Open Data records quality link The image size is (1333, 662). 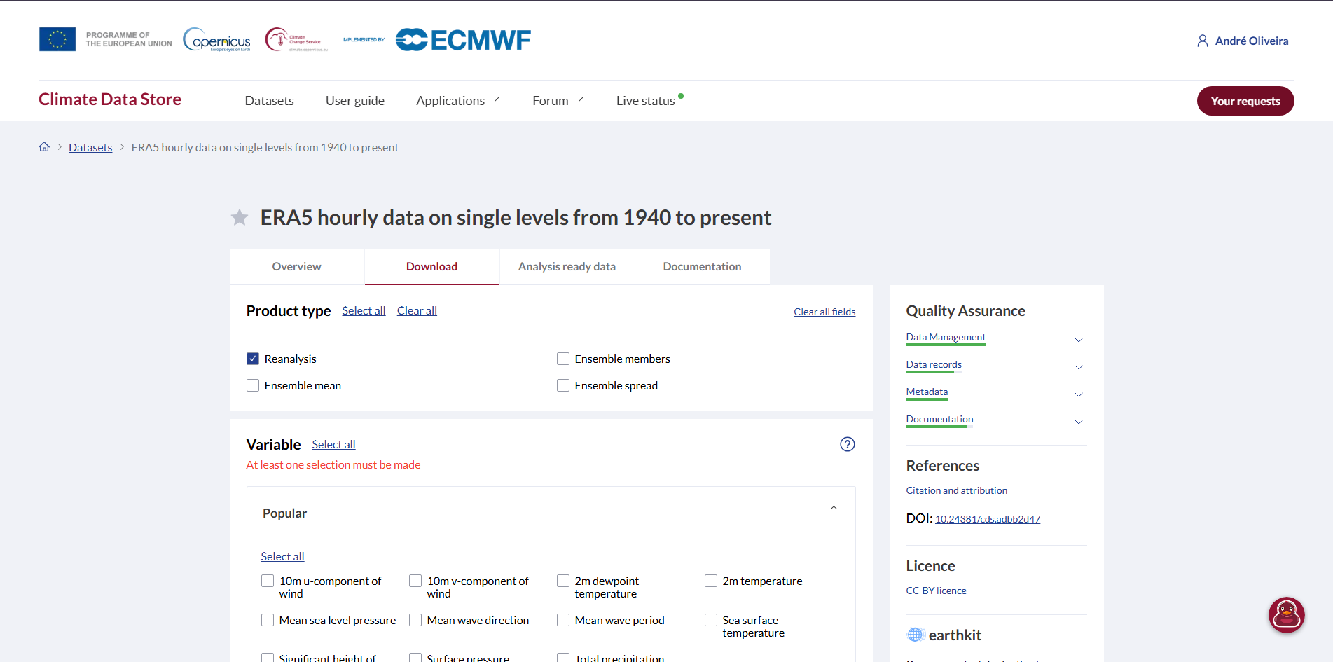(x=934, y=364)
